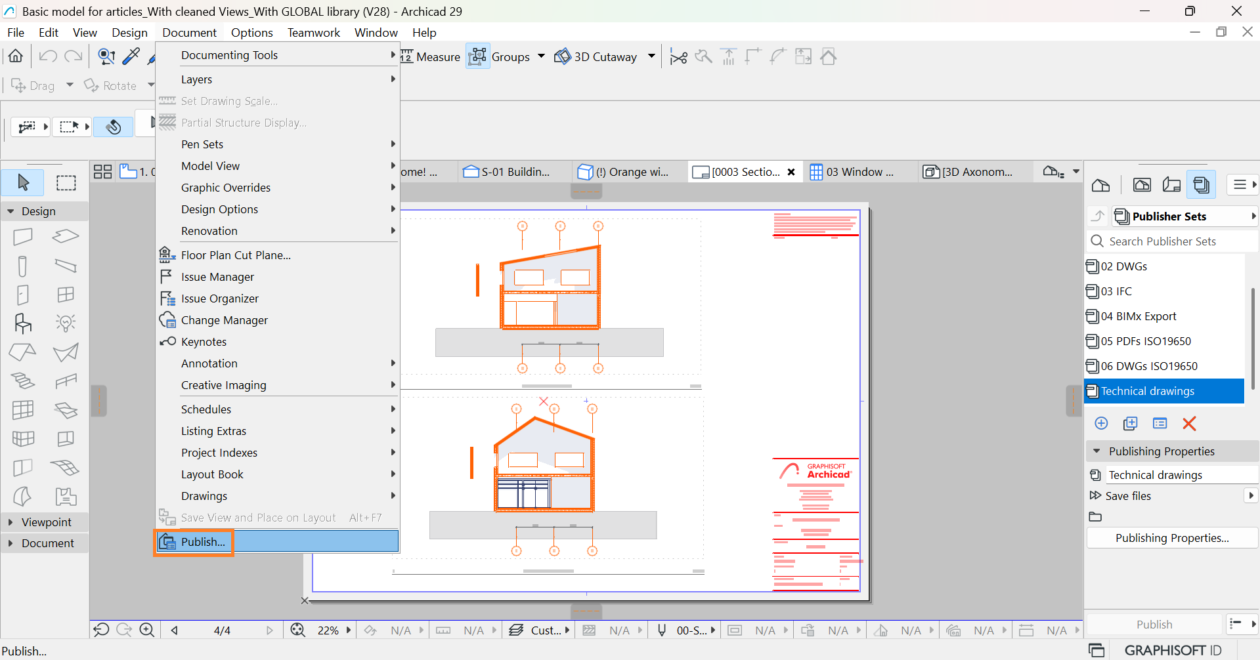The image size is (1260, 660).
Task: Select the Measure tool
Action: [431, 57]
